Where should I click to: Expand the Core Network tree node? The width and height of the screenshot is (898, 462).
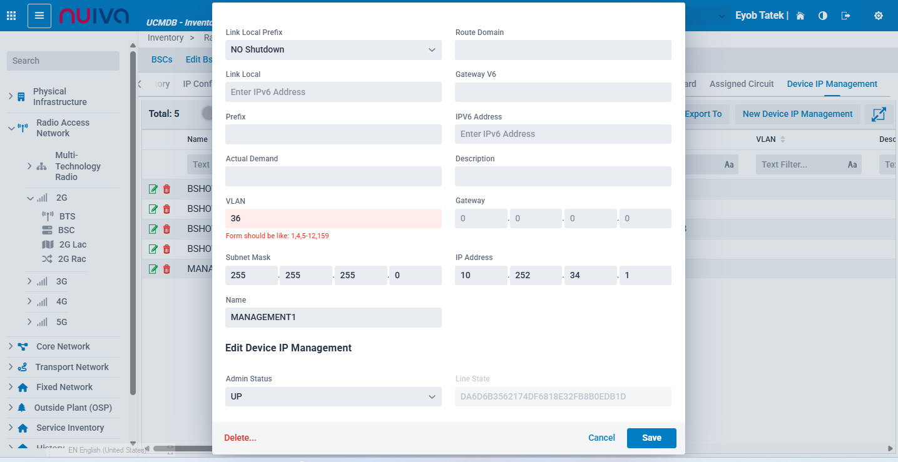[x=10, y=346]
